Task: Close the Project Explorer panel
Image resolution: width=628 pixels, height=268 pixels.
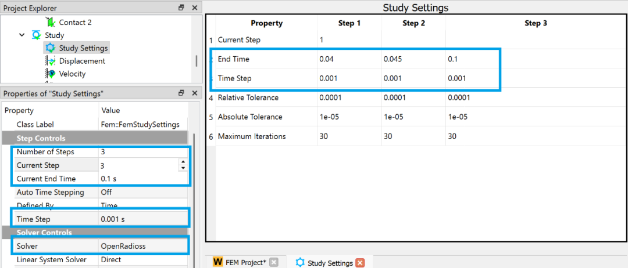Action: click(194, 8)
